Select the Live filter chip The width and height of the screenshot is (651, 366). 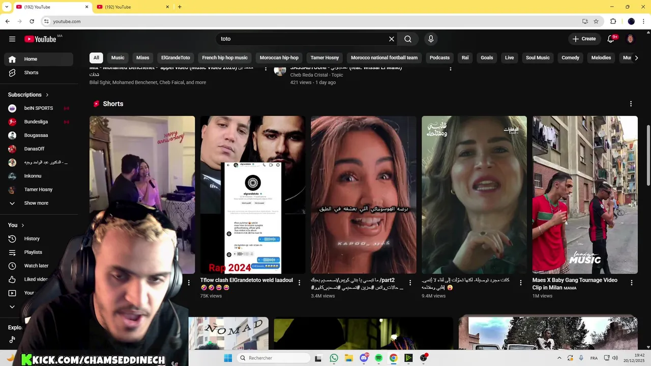pos(510,58)
